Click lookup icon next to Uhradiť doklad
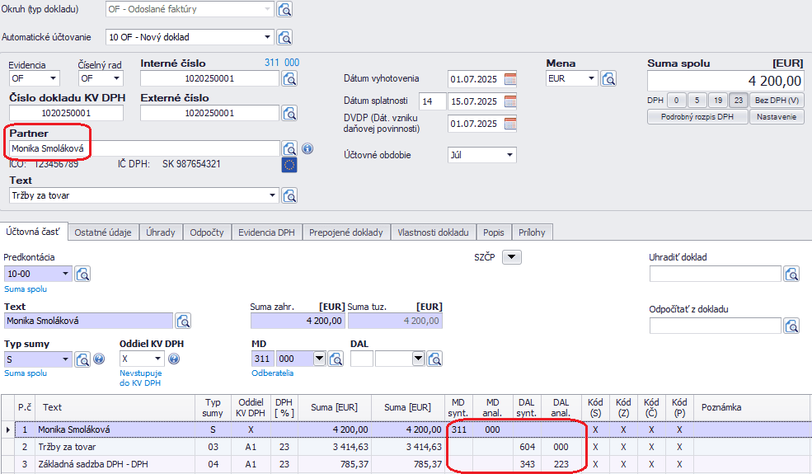The width and height of the screenshot is (812, 474). pyautogui.click(x=791, y=274)
